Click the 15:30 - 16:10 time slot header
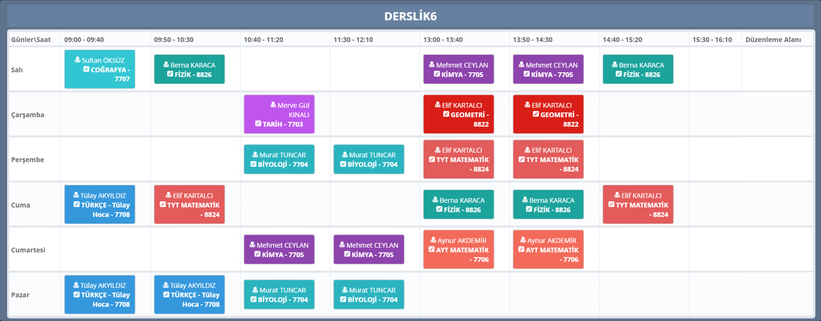 [712, 40]
